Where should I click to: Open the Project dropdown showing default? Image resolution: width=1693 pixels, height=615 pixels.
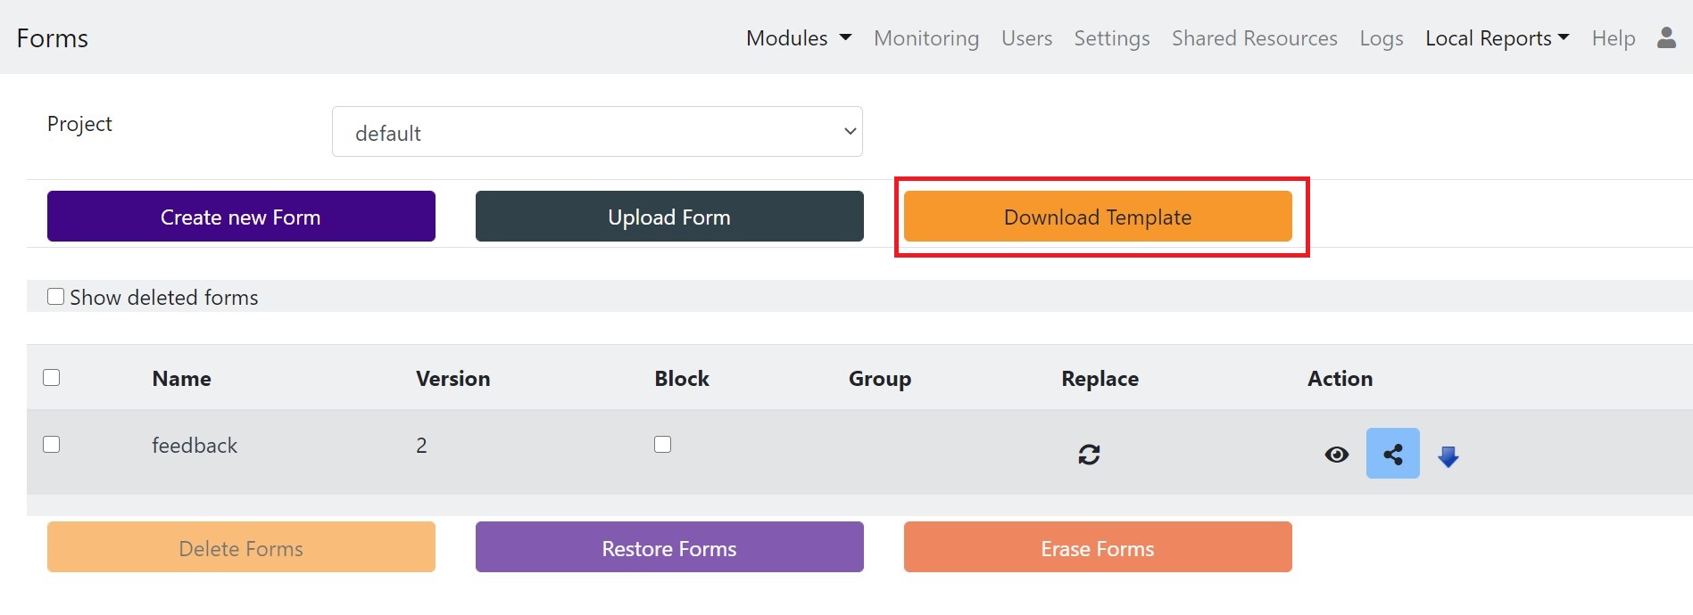pos(597,132)
